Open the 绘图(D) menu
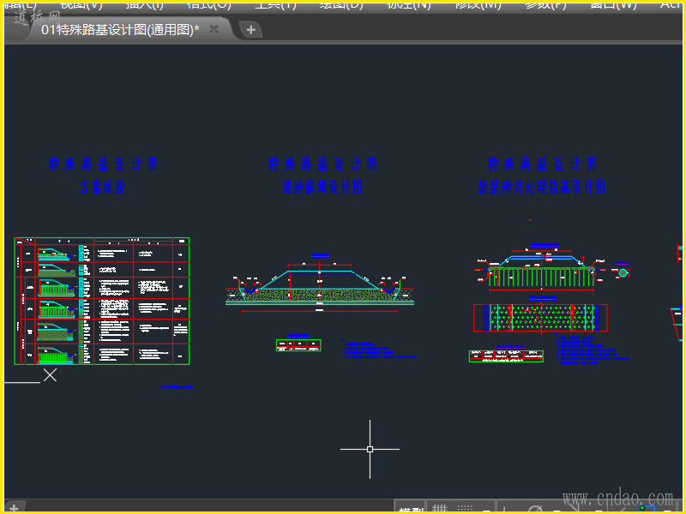Image resolution: width=686 pixels, height=514 pixels. point(341,4)
